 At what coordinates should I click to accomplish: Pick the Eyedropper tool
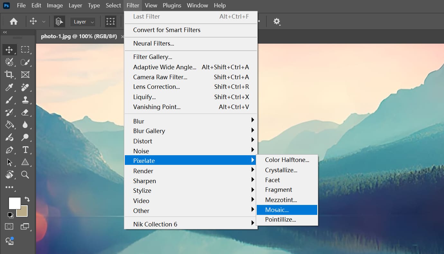9,87
